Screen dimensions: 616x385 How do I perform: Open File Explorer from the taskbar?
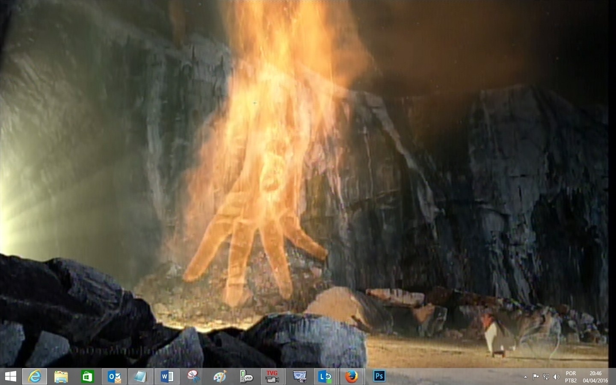pyautogui.click(x=61, y=376)
